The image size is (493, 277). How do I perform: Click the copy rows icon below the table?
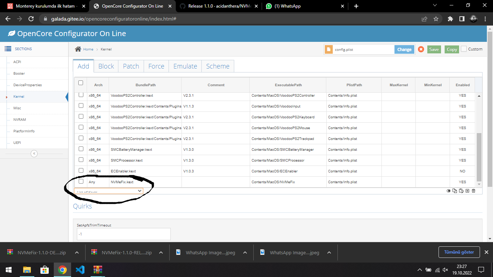pyautogui.click(x=455, y=191)
